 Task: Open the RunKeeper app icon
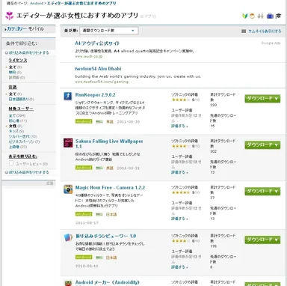tap(68, 96)
